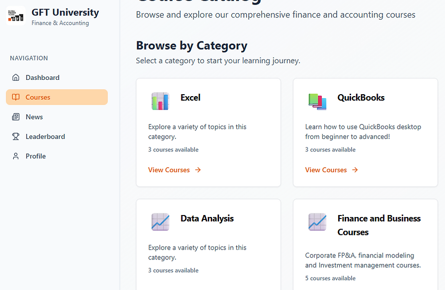Click the Excel bar chart icon

coord(160,101)
